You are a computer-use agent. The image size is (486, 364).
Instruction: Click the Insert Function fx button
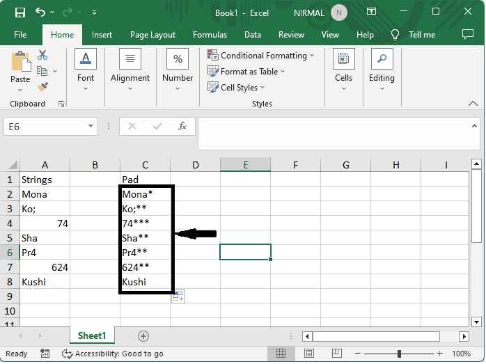coord(182,127)
